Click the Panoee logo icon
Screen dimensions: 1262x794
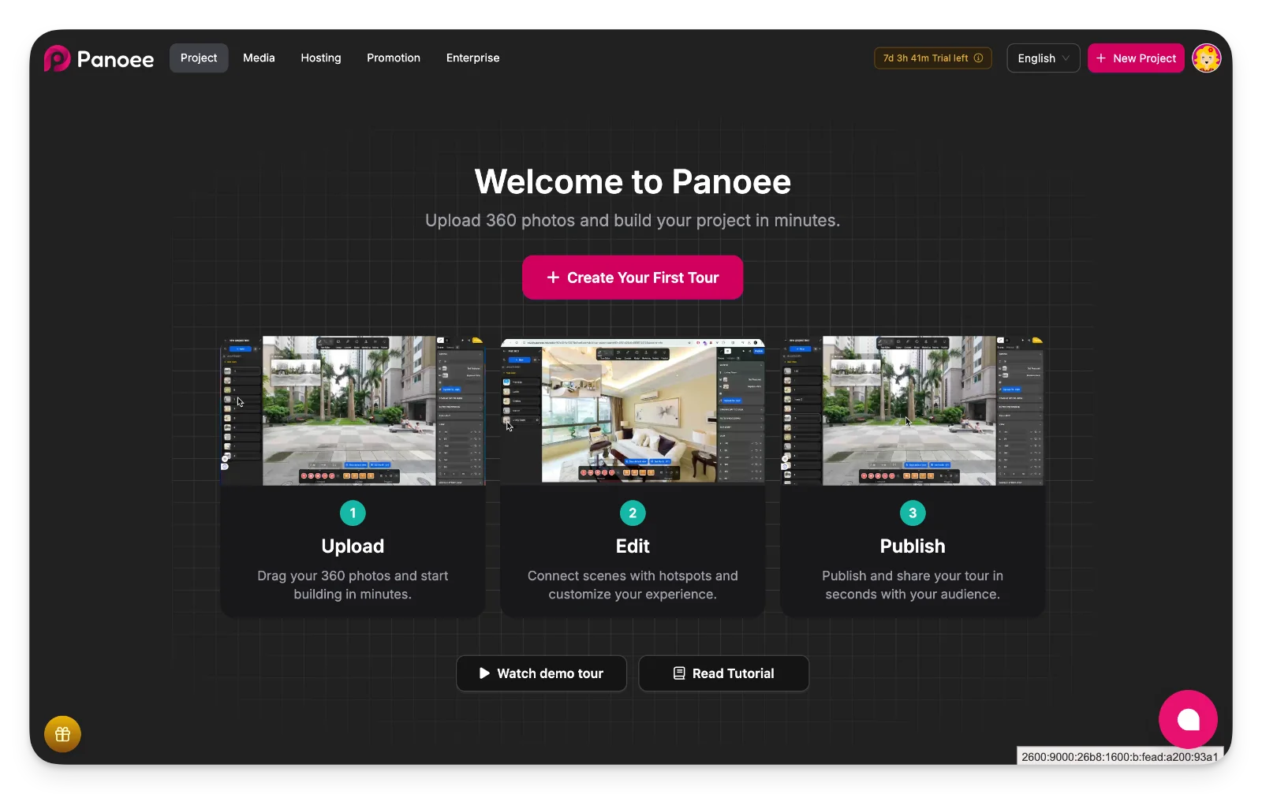[x=57, y=58]
